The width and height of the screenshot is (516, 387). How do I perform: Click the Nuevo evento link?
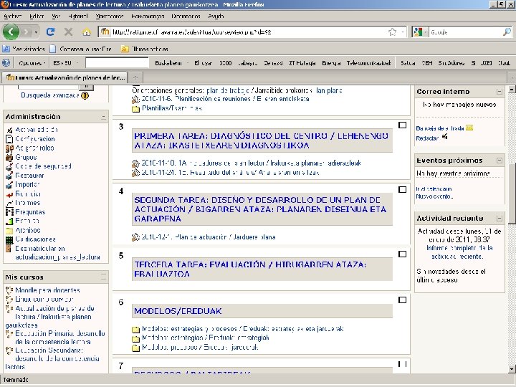434,196
